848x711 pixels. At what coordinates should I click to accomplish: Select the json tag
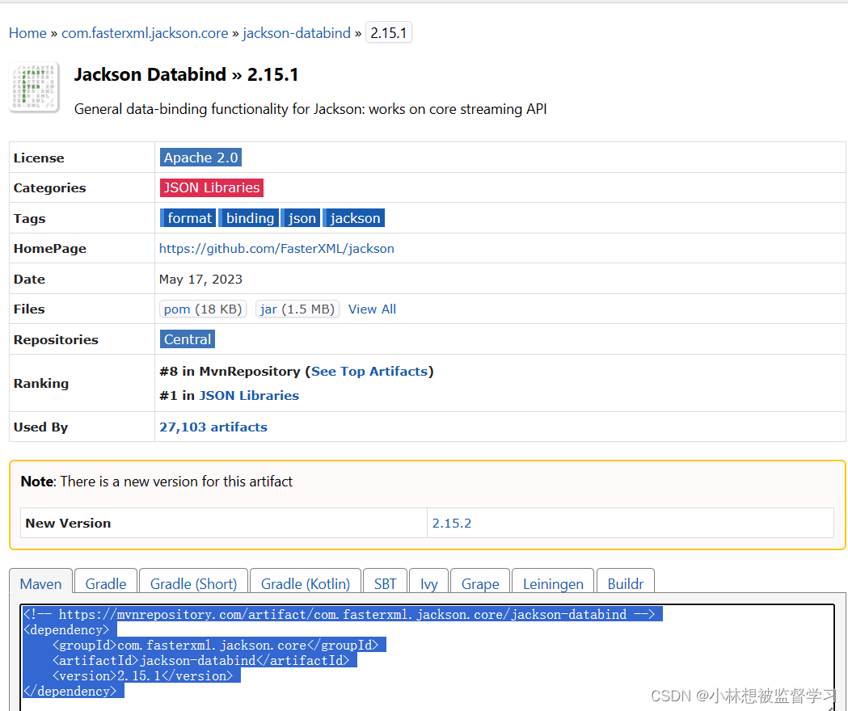[300, 217]
